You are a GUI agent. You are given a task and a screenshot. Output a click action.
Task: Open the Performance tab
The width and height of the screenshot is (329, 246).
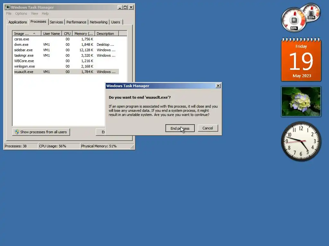pyautogui.click(x=76, y=22)
